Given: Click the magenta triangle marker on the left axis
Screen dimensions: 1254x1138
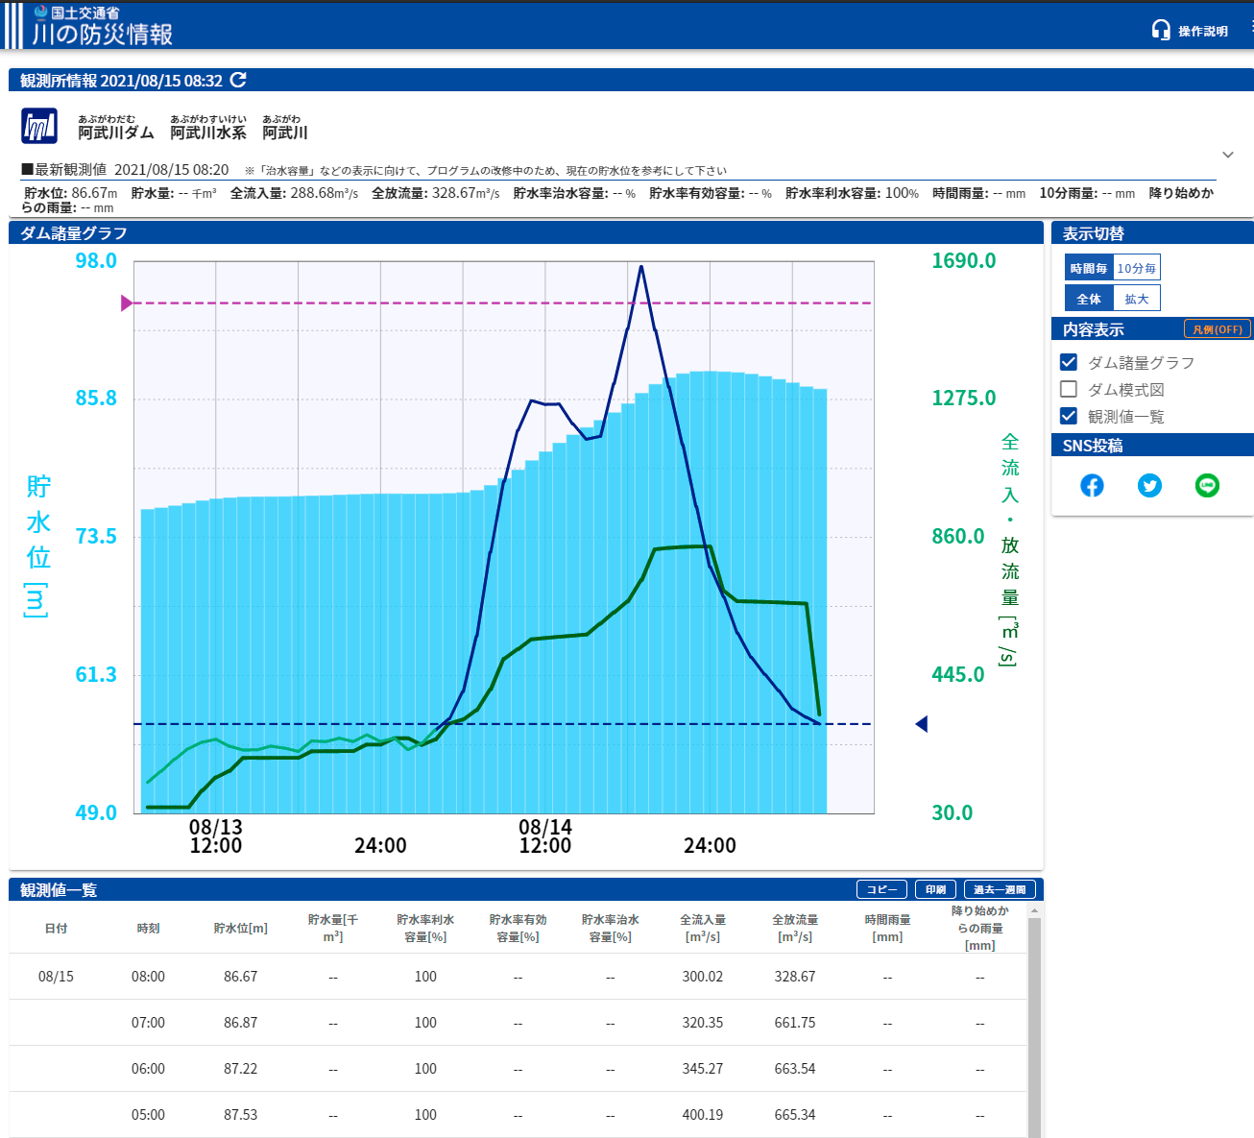Looking at the screenshot, I should tap(127, 303).
